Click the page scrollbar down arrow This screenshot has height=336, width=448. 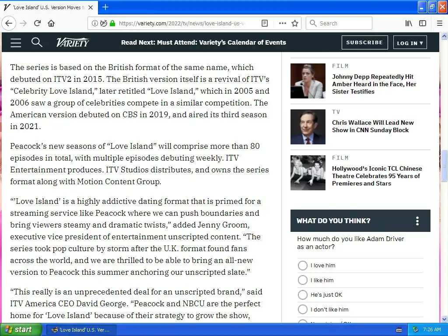(444, 319)
